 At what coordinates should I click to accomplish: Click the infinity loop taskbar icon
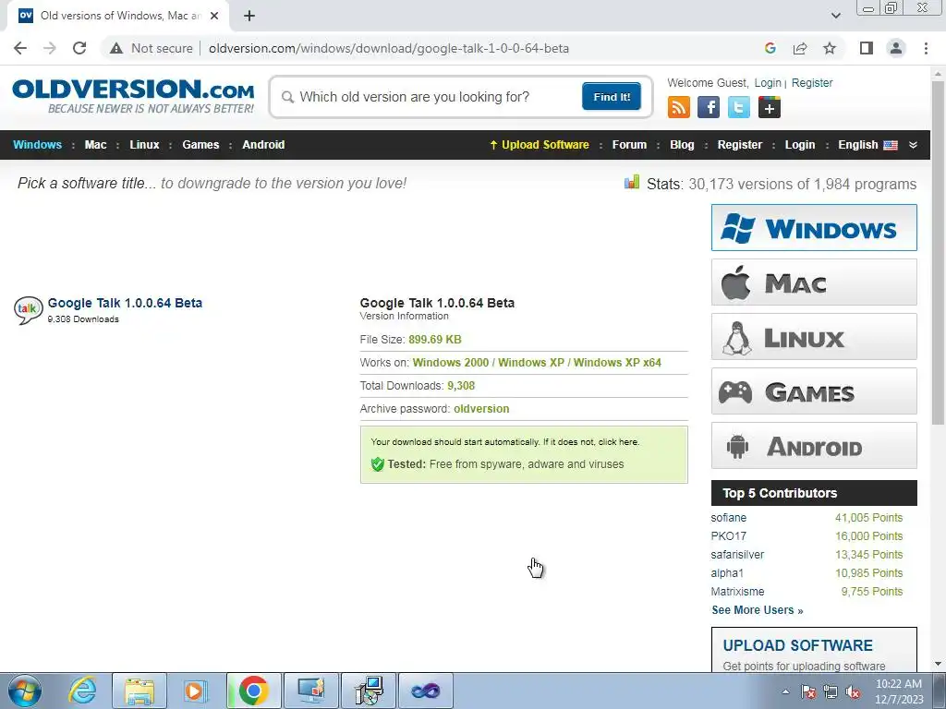coord(425,691)
